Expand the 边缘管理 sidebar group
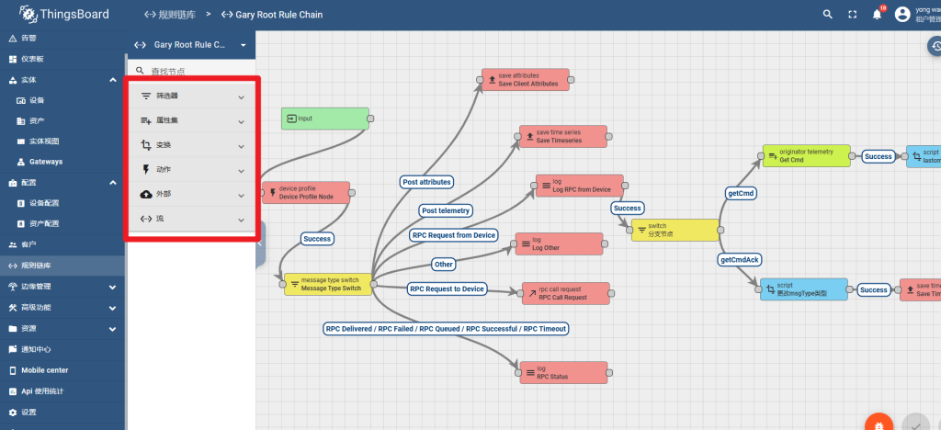Image resolution: width=941 pixels, height=430 pixels. pyautogui.click(x=113, y=287)
